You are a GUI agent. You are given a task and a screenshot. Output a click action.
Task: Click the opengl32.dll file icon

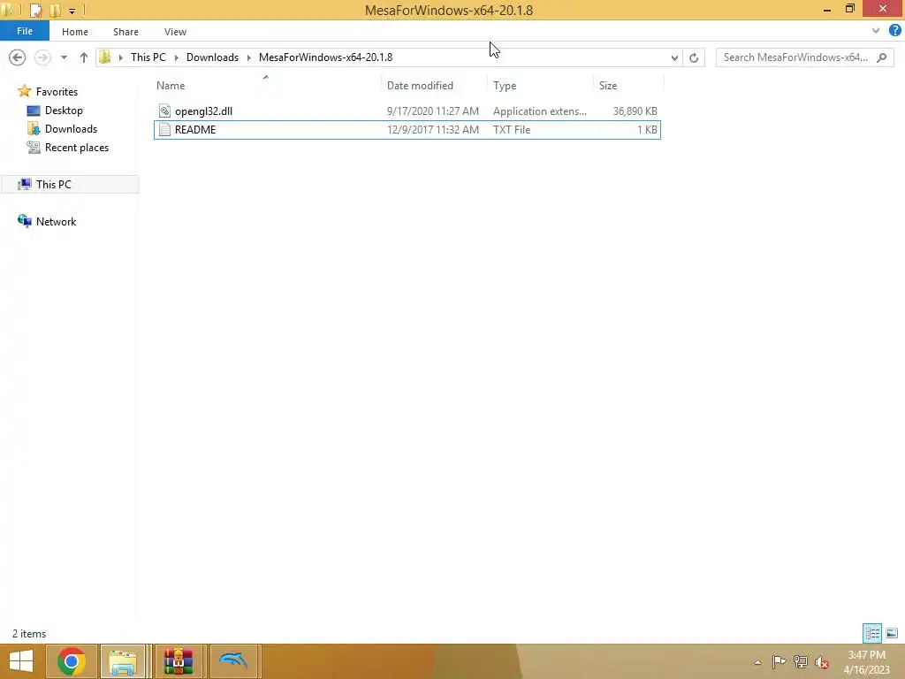pyautogui.click(x=164, y=111)
